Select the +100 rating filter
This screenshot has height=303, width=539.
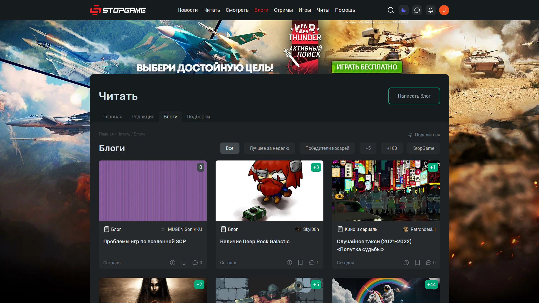pos(392,148)
